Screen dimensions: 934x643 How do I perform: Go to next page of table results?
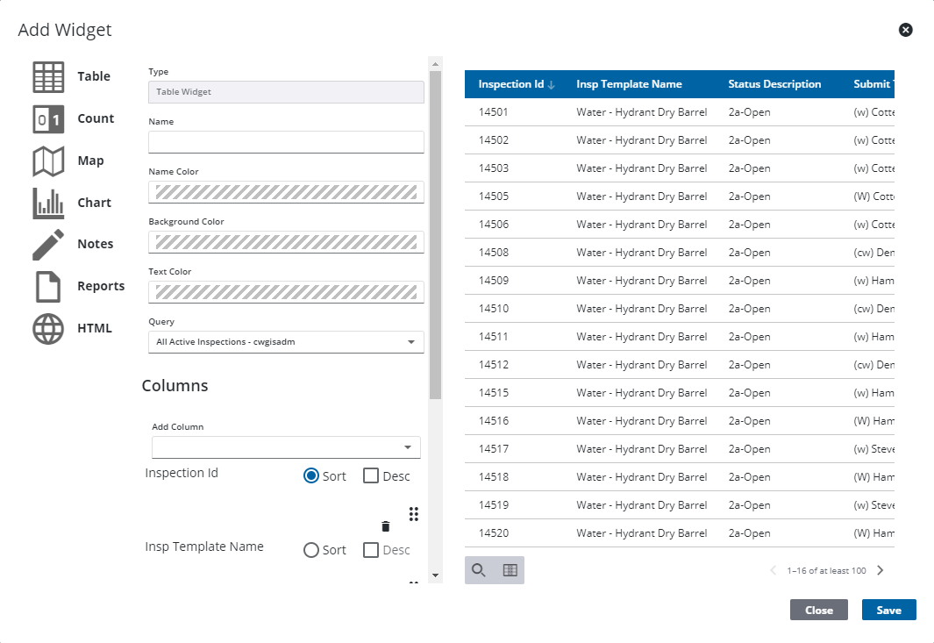[x=881, y=570]
